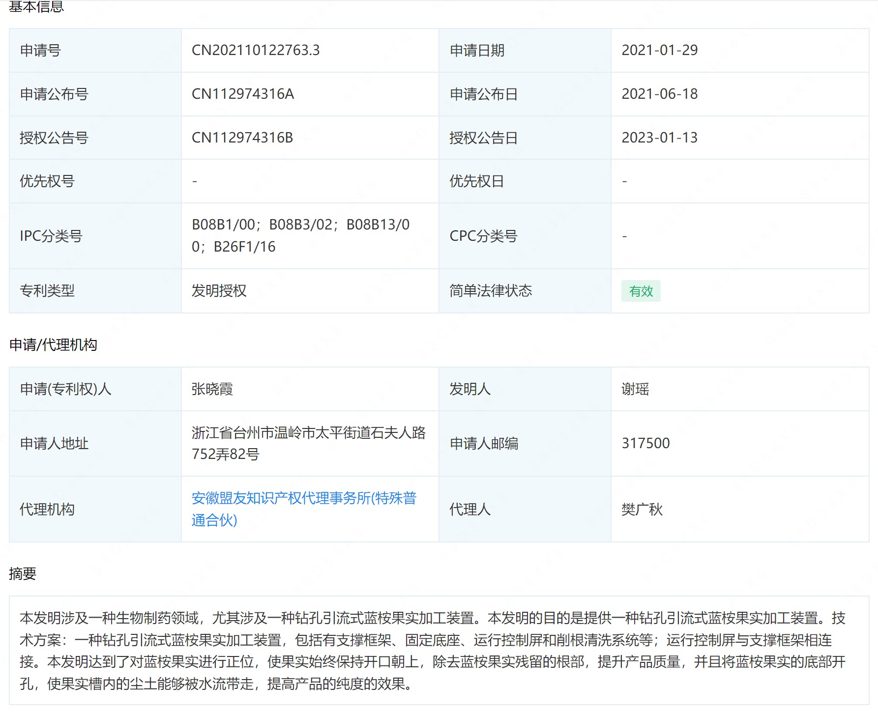878x712 pixels.
Task: Click the 代理机构 label cell
Action: click(x=95, y=509)
